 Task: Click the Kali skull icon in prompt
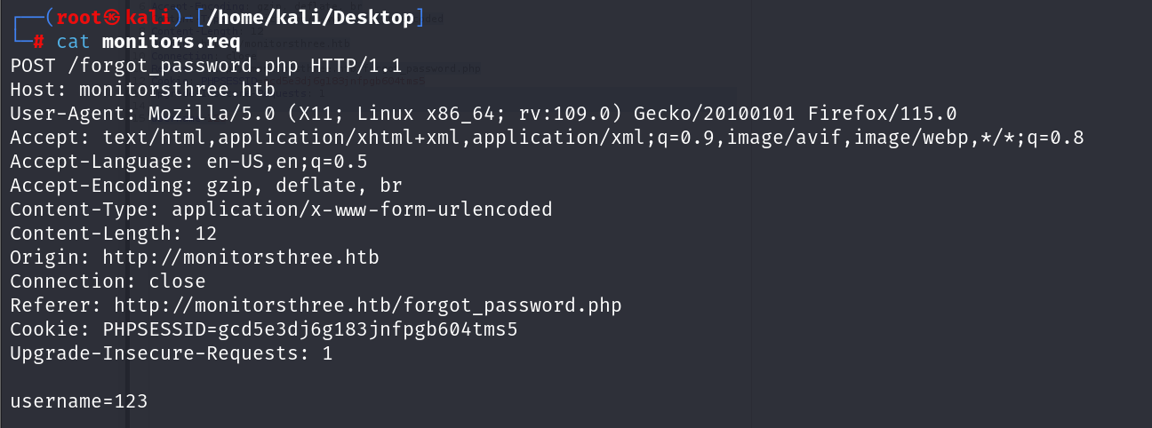[x=110, y=18]
